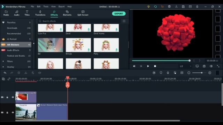Toggle the effects grid view icon

pos(124,21)
